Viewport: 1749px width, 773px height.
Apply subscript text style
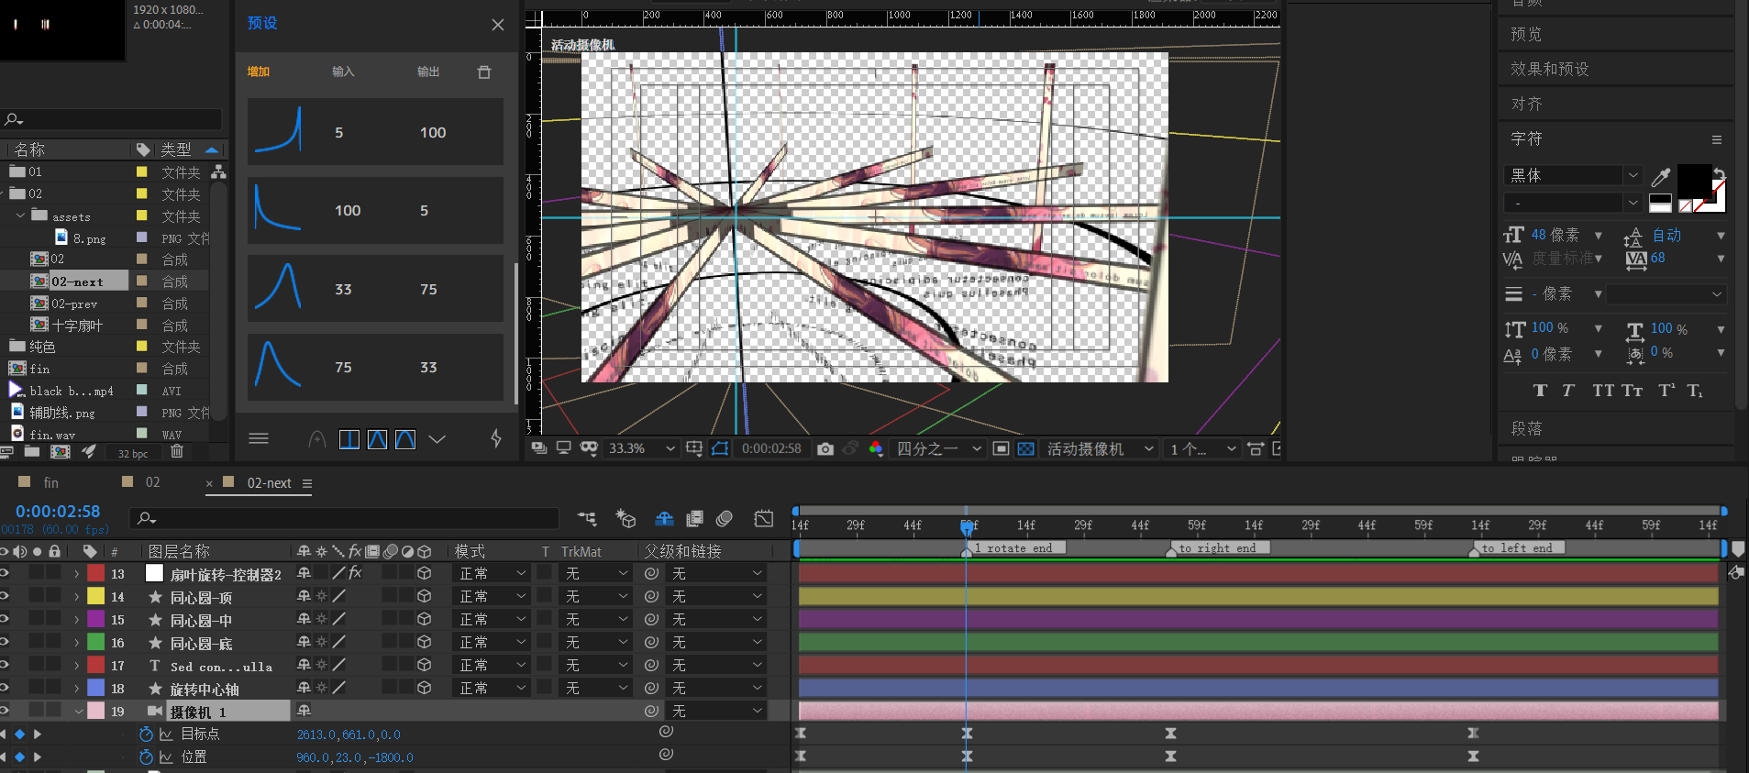(x=1694, y=391)
